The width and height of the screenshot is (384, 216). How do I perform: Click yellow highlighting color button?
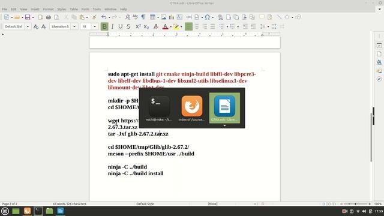pos(176,26)
